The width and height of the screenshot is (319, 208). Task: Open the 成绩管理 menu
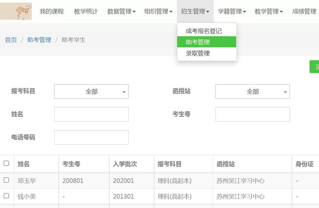point(304,12)
